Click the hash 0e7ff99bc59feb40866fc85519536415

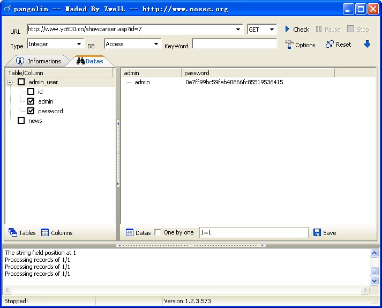tap(234, 82)
